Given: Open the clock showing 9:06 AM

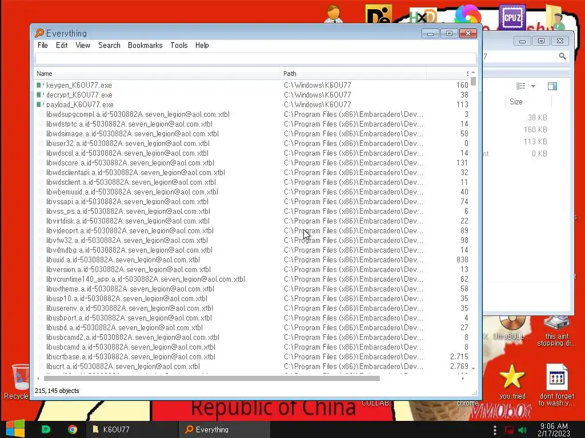Looking at the screenshot, I should (x=554, y=429).
